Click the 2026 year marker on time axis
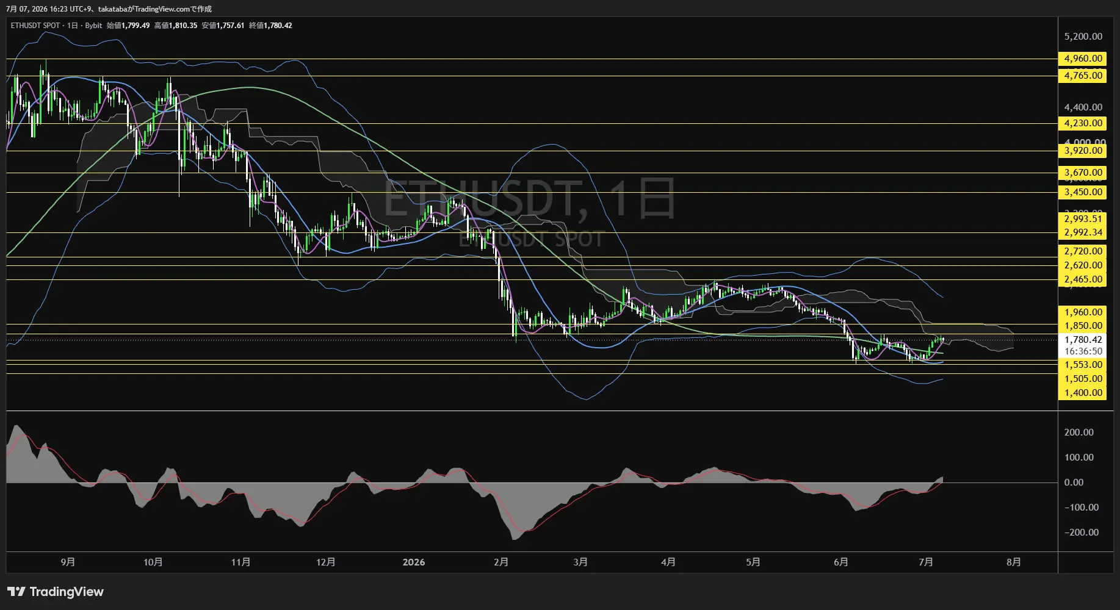This screenshot has width=1120, height=610. pos(414,562)
